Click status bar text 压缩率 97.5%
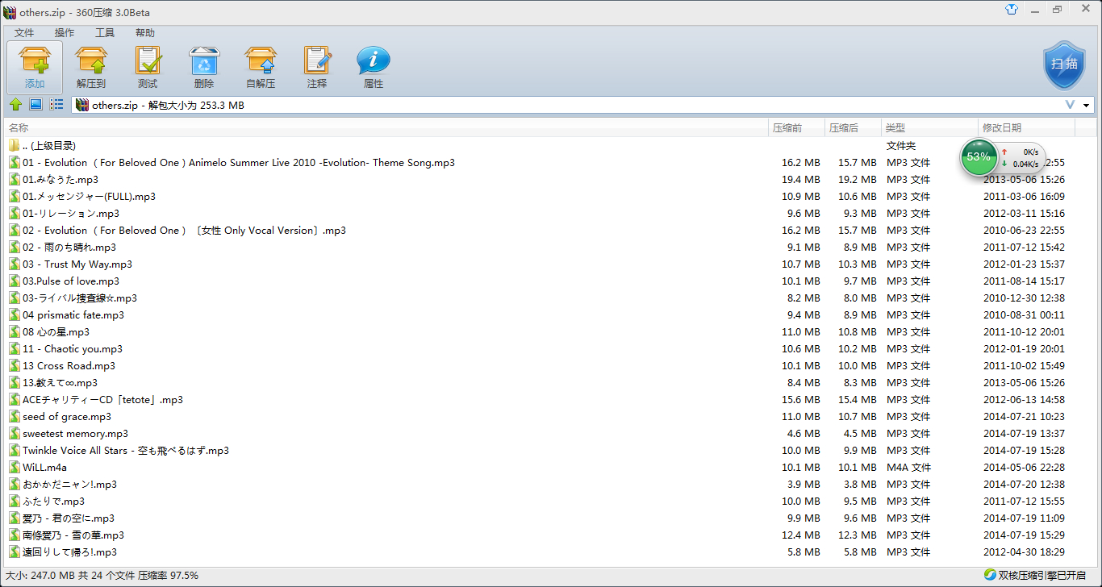Image resolution: width=1102 pixels, height=587 pixels. 168,576
